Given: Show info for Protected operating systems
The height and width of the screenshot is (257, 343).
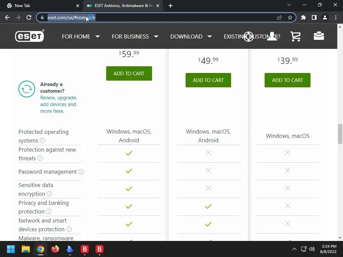Looking at the screenshot, I should [x=43, y=141].
